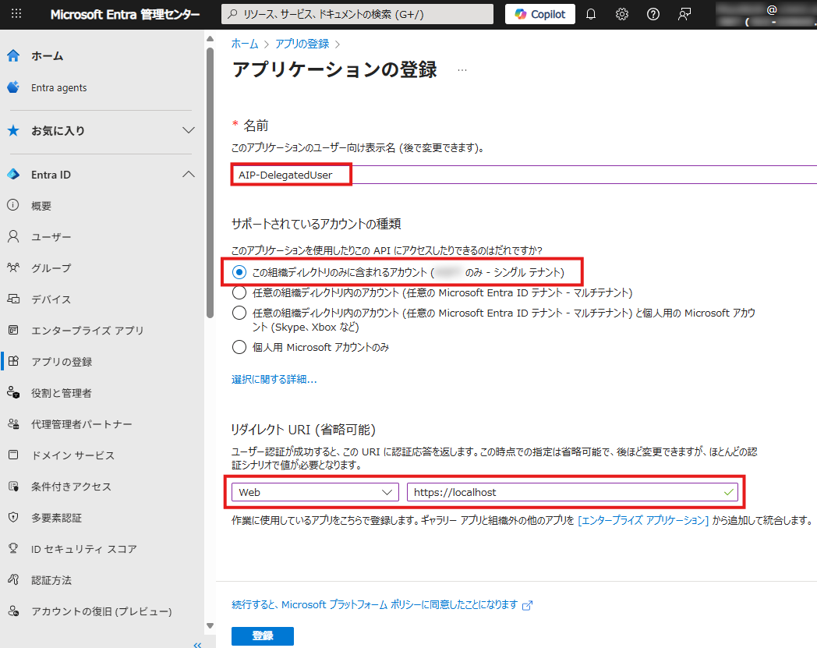The height and width of the screenshot is (648, 817).
Task: Open ユーザー in sidebar
Action: pyautogui.click(x=51, y=237)
